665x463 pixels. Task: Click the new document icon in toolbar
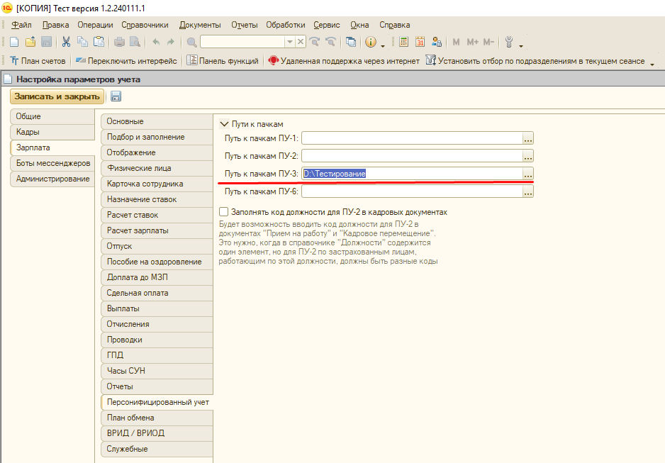tap(13, 42)
